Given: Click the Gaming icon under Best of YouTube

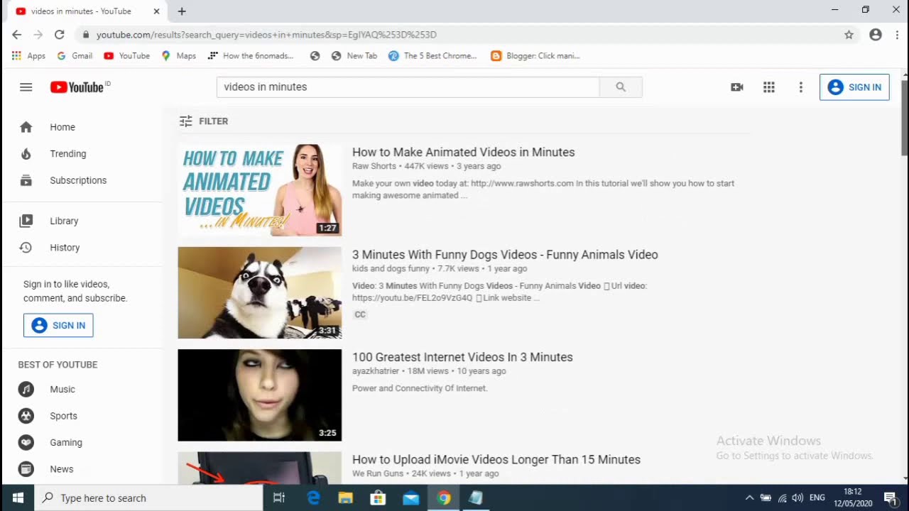Looking at the screenshot, I should [26, 442].
